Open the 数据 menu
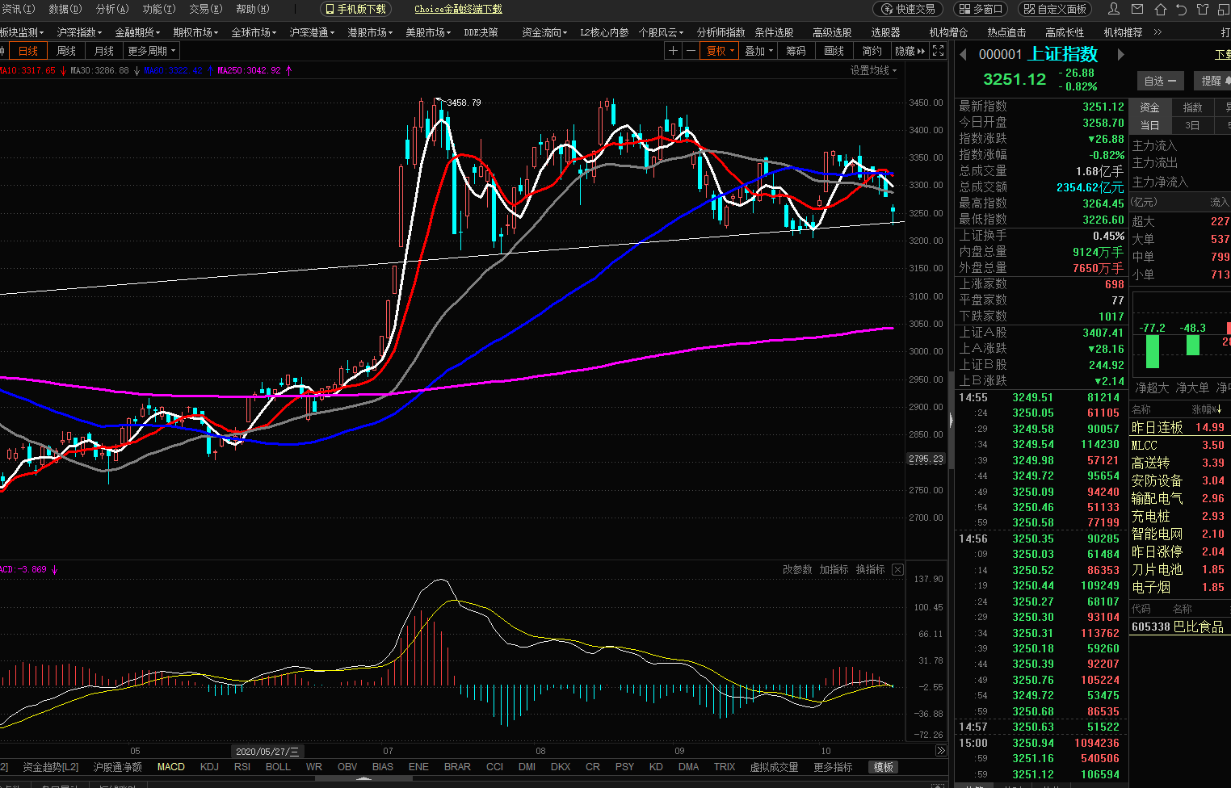The width and height of the screenshot is (1231, 788). [65, 9]
